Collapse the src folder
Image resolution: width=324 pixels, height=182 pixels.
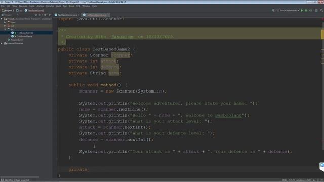pyautogui.click(x=5, y=29)
